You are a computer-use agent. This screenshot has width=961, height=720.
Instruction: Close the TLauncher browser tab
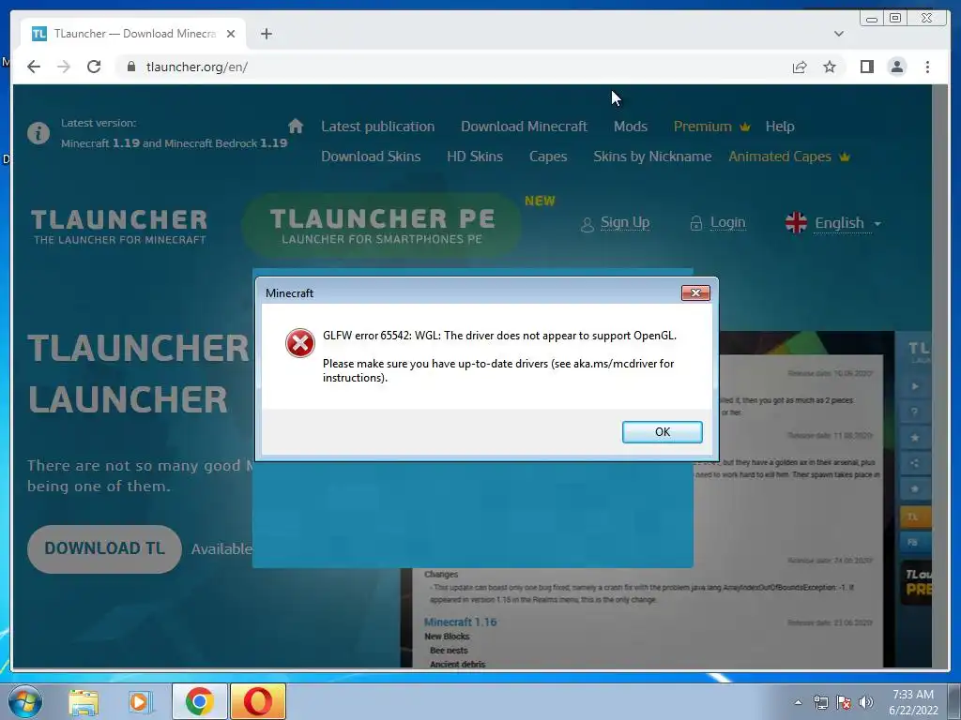click(231, 34)
